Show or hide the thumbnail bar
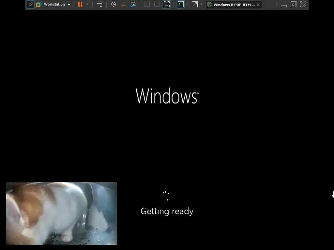Screen dimensions: 334x250 (x=157, y=4)
